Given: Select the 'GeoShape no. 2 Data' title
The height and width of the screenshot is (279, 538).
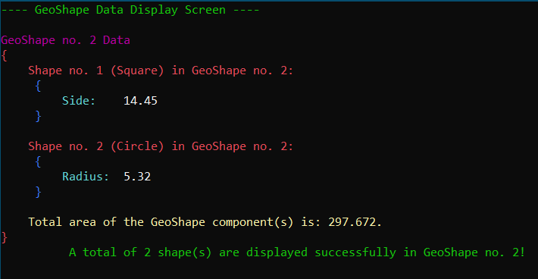Looking at the screenshot, I should pos(65,40).
